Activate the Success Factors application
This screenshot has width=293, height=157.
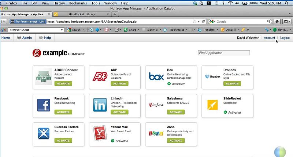(63, 141)
